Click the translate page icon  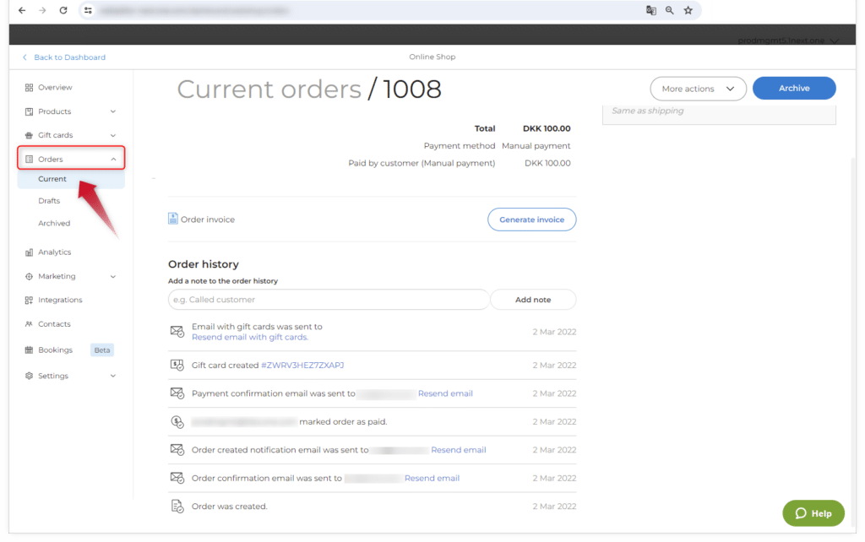point(650,10)
